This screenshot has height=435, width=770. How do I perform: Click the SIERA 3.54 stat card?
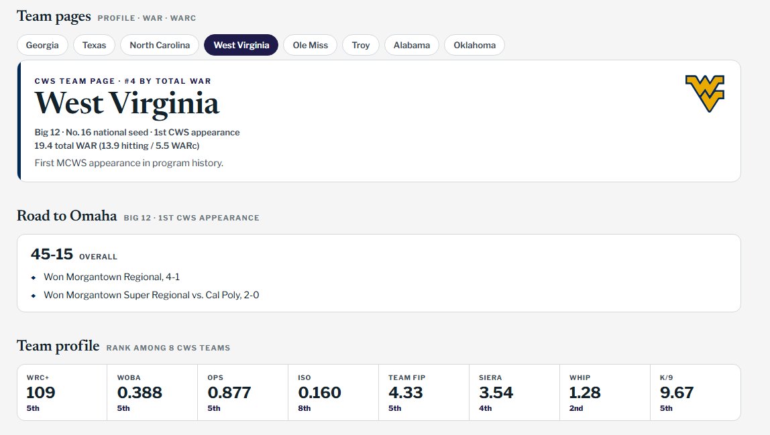point(514,392)
